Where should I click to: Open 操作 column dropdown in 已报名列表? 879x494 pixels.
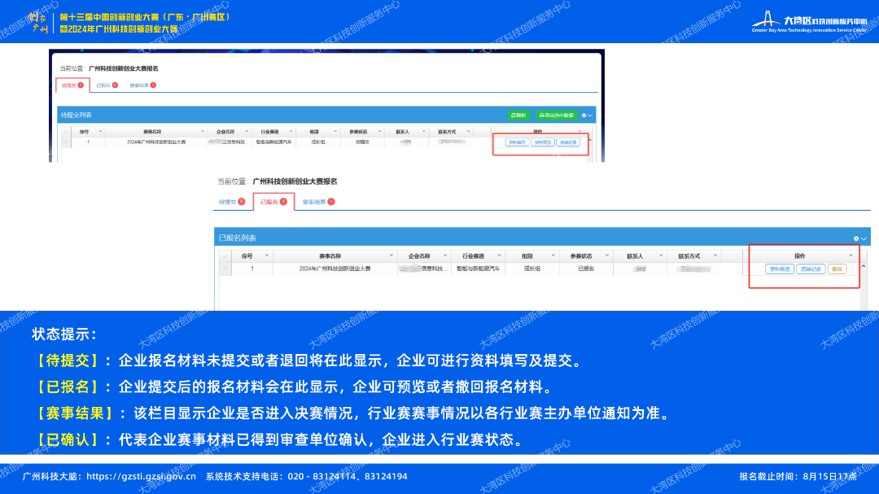(851, 256)
